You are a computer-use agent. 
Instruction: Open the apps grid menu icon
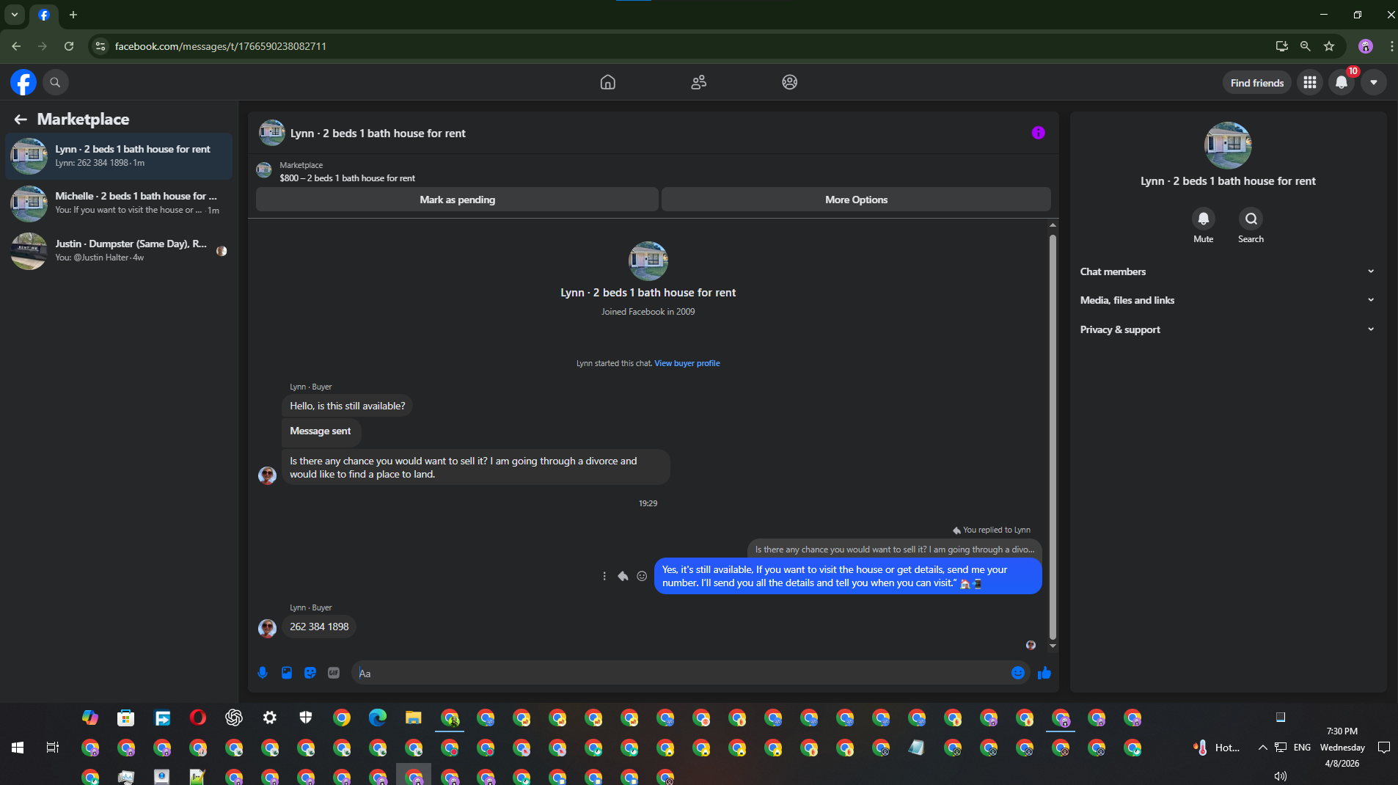pyautogui.click(x=1310, y=83)
